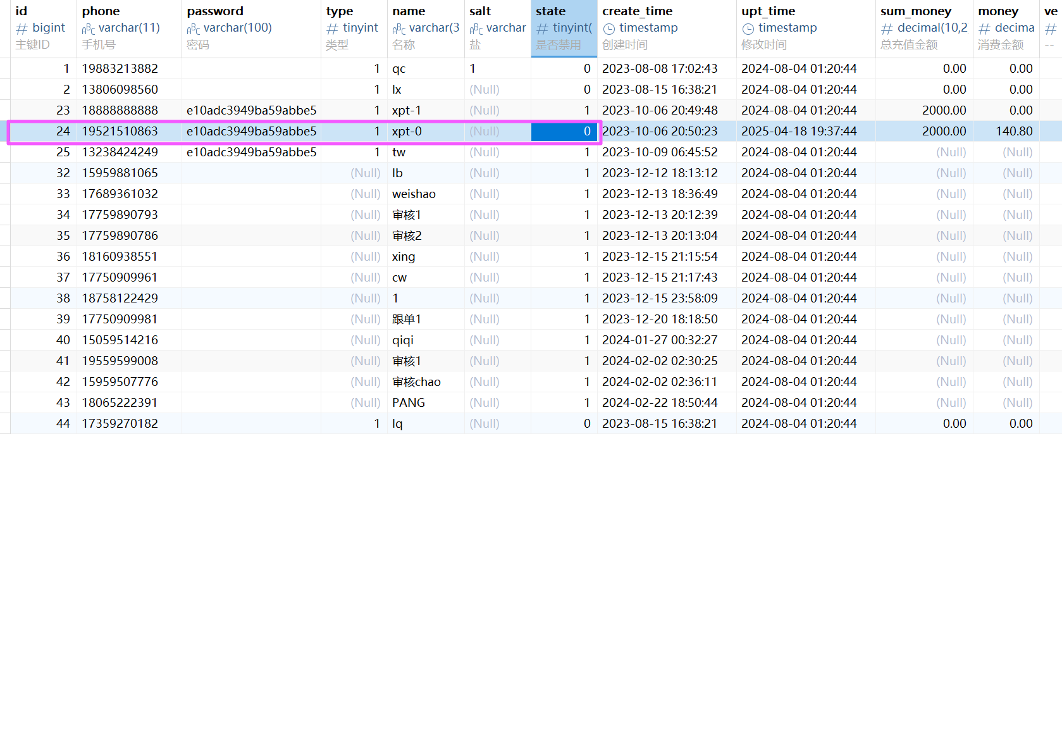Click the type column header

[354, 28]
